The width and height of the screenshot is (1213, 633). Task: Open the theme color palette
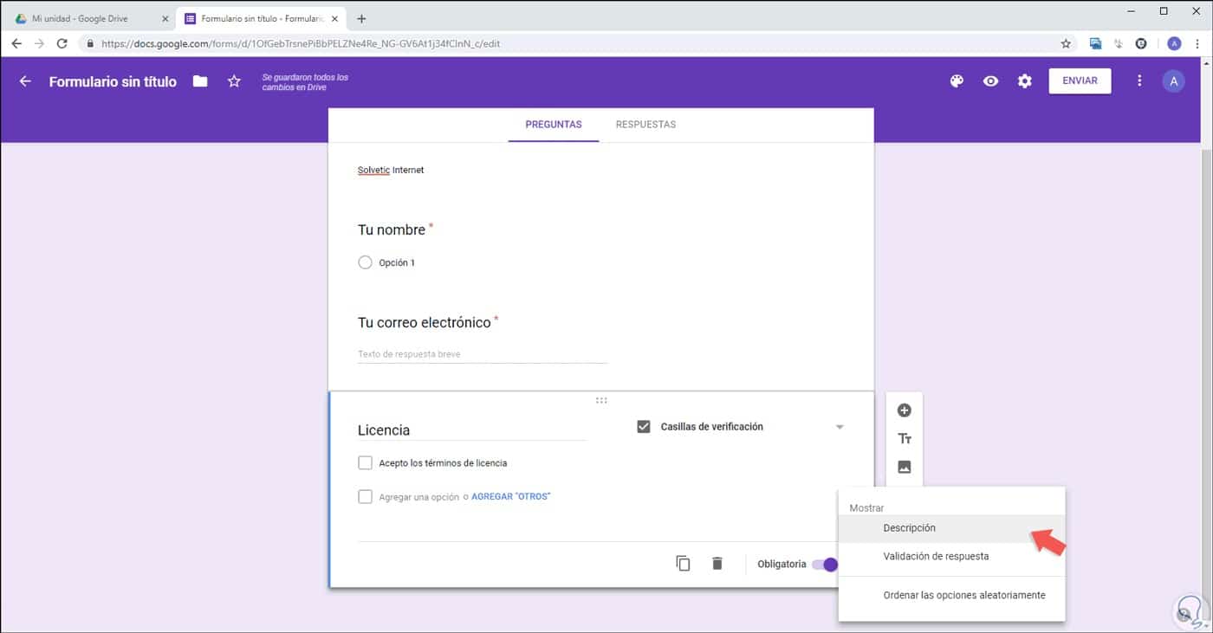tap(957, 81)
